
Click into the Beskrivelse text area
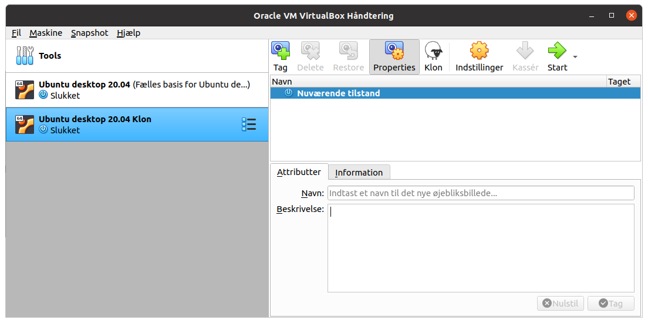pyautogui.click(x=481, y=248)
